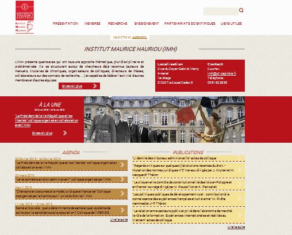The width and height of the screenshot is (292, 235).
Task: Open the Présentation menu
Action: 66,23
